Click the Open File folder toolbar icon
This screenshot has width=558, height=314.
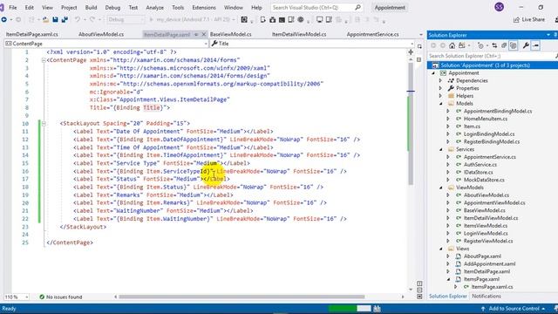pyautogui.click(x=46, y=20)
